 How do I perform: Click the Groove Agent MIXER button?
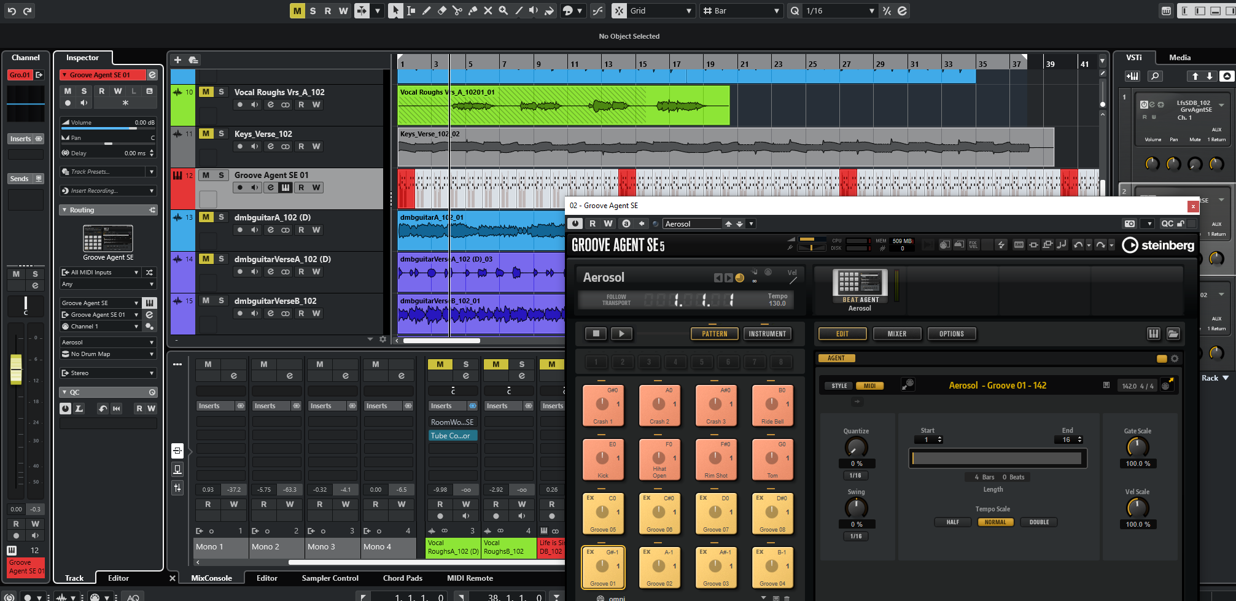(896, 334)
